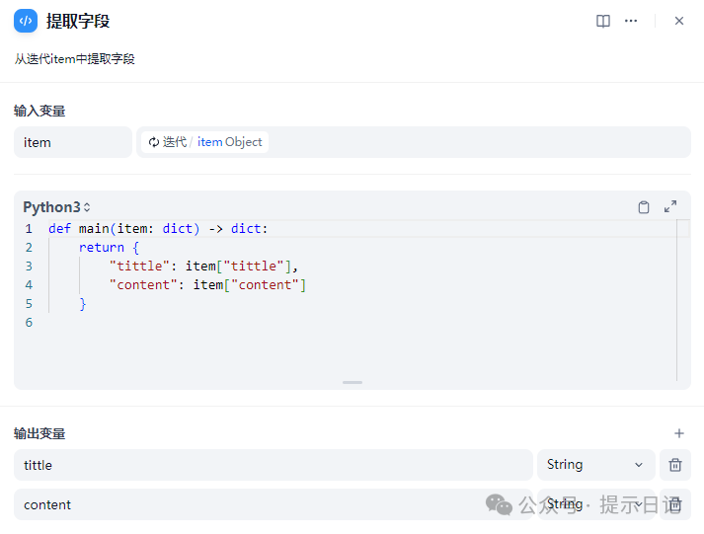The image size is (704, 534).
Task: Click the content output variable name field
Action: [x=273, y=504]
